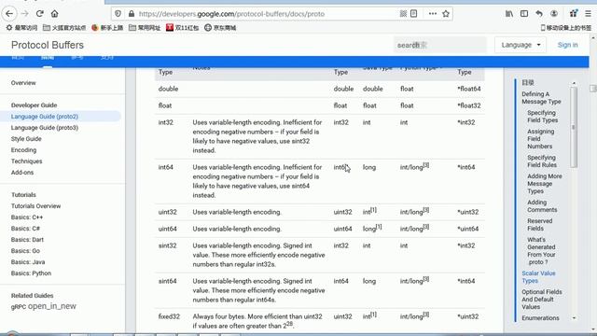The height and width of the screenshot is (336, 597).
Task: Open the mobile device bookmarks folder
Action: (x=566, y=28)
